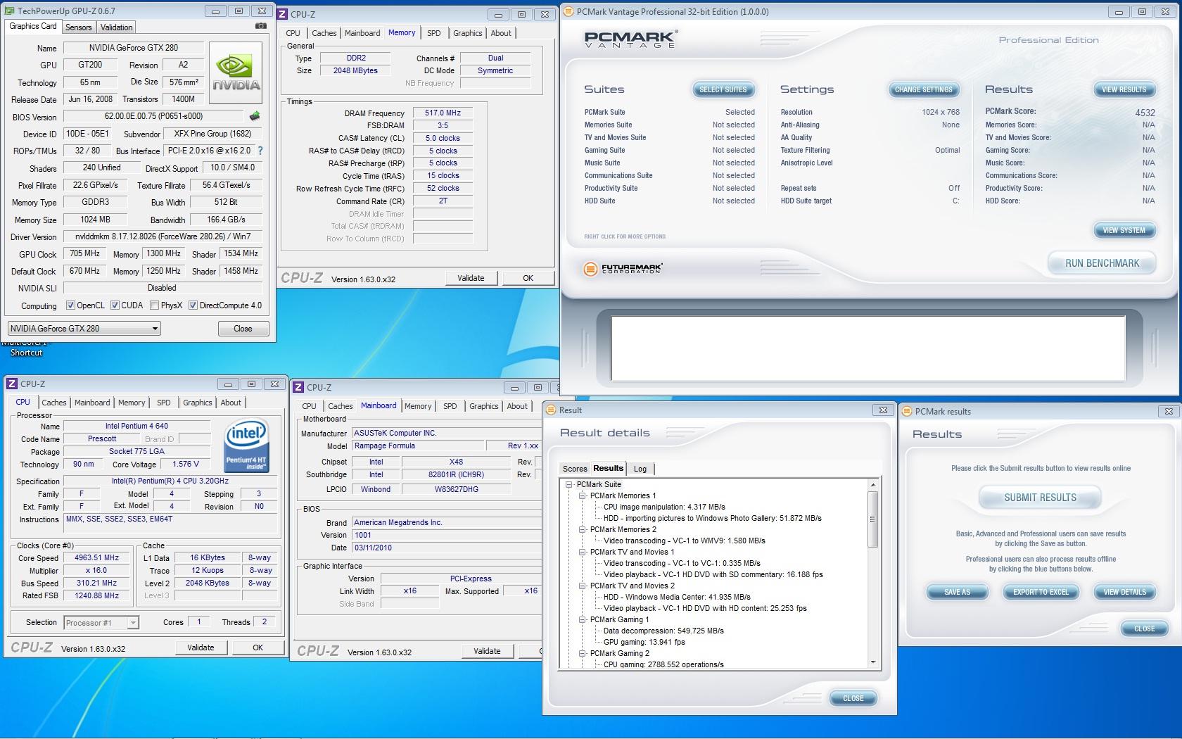This screenshot has height=739, width=1182.
Task: Click the Close button in GPU-Z
Action: (x=243, y=329)
